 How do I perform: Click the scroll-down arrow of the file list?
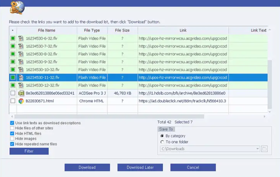pyautogui.click(x=270, y=112)
